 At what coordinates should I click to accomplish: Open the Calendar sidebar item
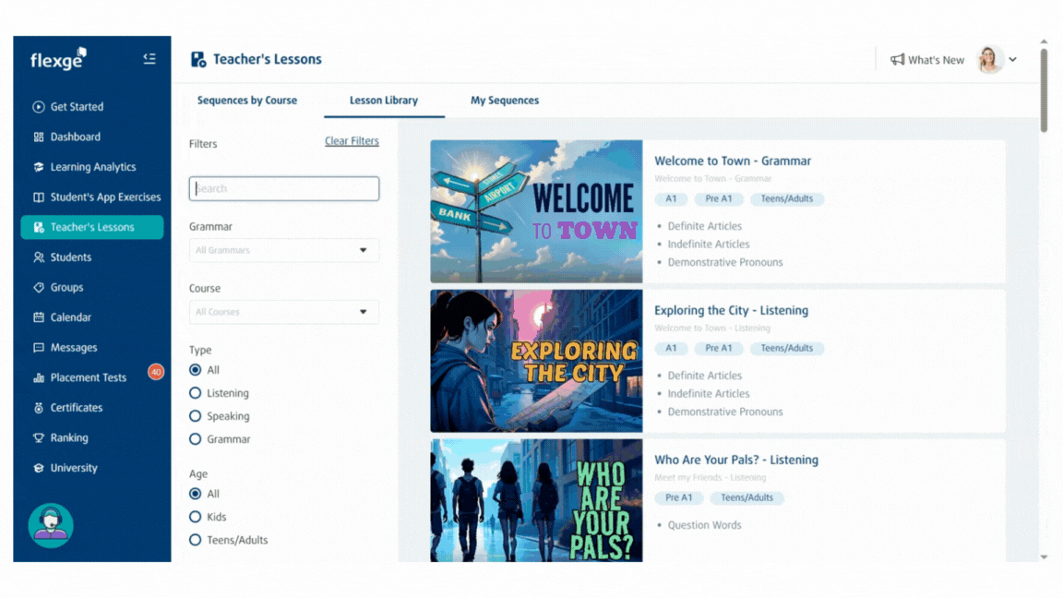70,317
